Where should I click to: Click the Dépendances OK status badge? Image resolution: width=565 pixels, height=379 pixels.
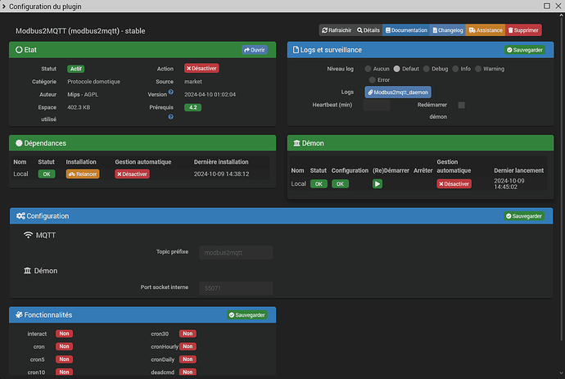(47, 174)
